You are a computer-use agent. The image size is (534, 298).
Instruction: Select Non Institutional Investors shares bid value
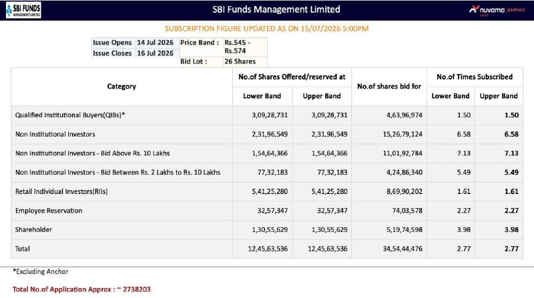click(x=403, y=135)
